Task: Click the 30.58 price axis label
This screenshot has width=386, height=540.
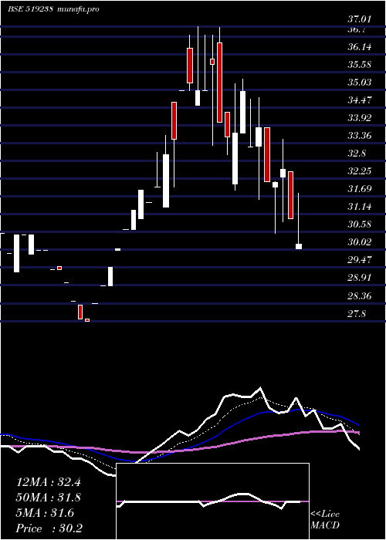Action: click(360, 224)
